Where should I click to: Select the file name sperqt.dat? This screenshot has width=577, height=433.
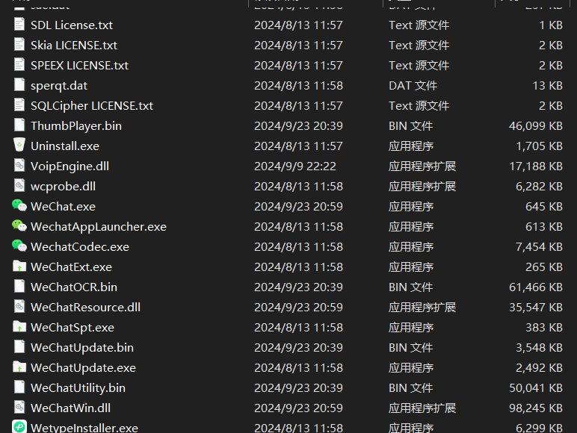59,86
